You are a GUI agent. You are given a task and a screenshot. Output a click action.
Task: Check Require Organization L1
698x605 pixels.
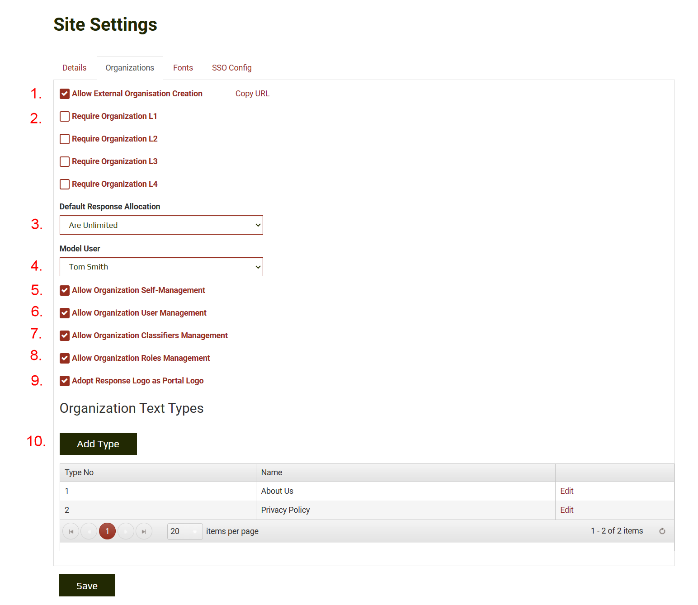65,116
